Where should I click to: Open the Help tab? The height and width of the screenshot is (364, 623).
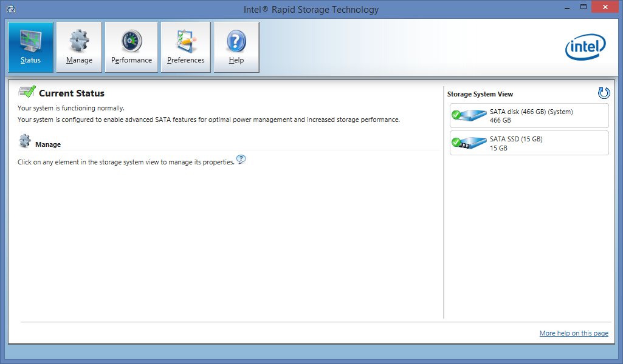click(x=236, y=47)
